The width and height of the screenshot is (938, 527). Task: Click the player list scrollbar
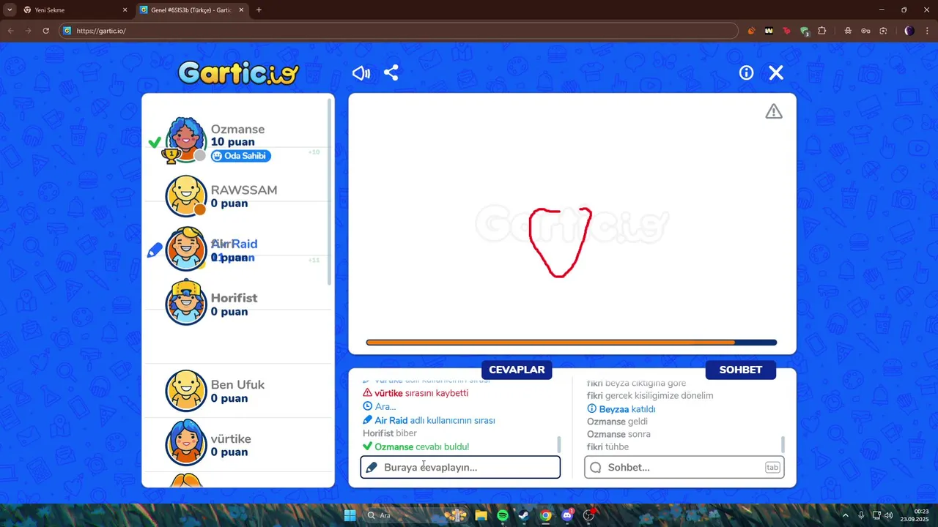tap(330, 190)
